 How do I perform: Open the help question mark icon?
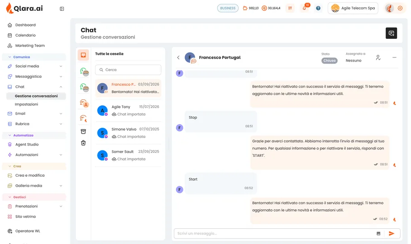318,8
